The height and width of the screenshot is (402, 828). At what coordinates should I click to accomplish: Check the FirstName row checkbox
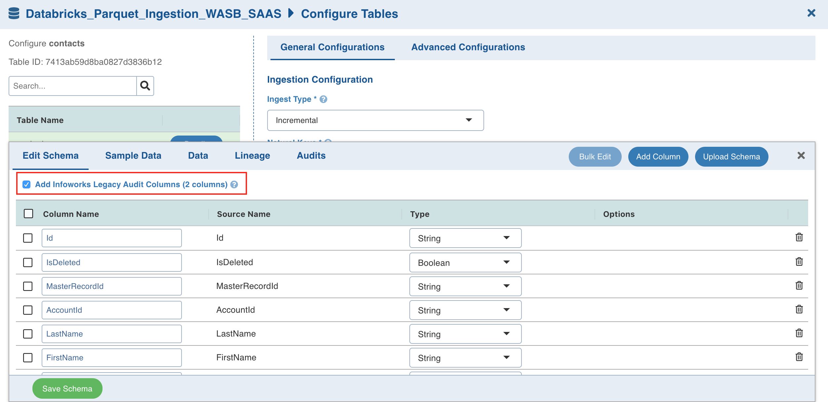28,358
